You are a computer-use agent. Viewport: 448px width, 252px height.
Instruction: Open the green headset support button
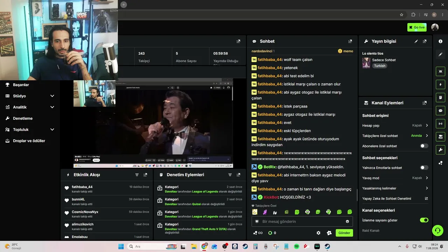coord(437,230)
